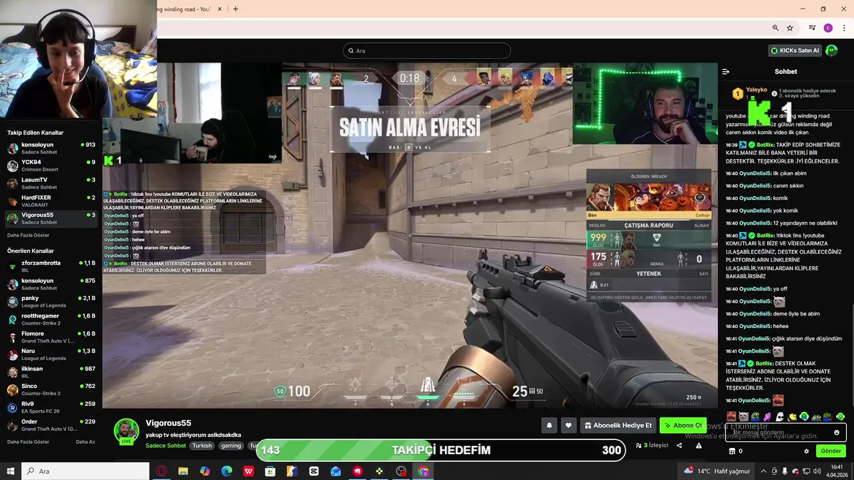The width and height of the screenshot is (854, 480).
Task: Collapse the Sohbet chat panel
Action: [x=726, y=71]
